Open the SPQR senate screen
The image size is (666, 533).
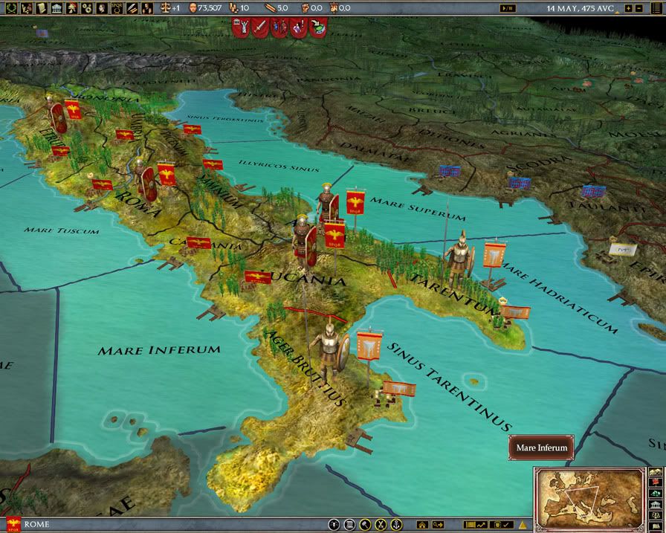click(117, 7)
